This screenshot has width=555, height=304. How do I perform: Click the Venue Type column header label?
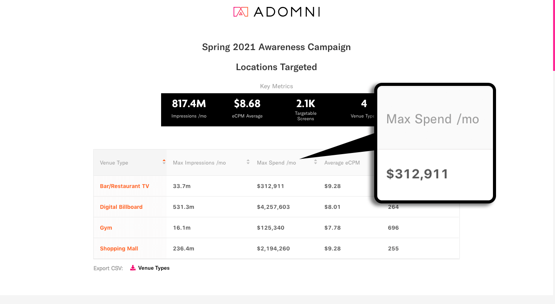tap(114, 163)
